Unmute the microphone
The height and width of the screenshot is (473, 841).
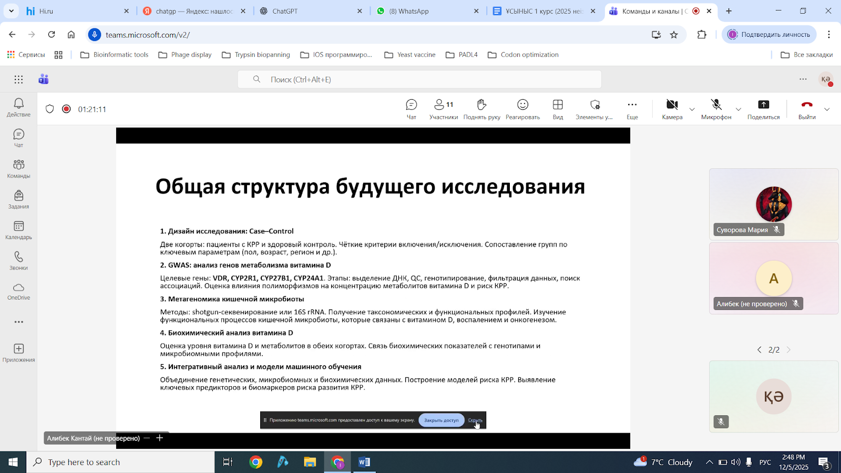(x=716, y=109)
